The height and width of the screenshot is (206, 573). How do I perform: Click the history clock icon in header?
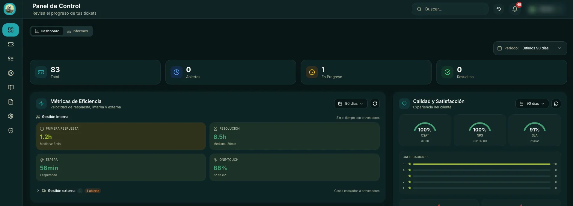tap(499, 9)
